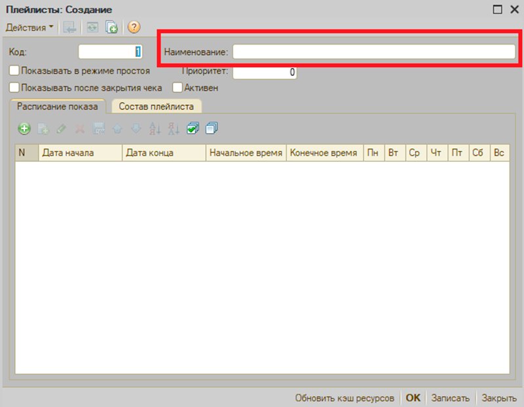Sort schedule descending Я-А
The width and height of the screenshot is (524, 407).
[174, 128]
